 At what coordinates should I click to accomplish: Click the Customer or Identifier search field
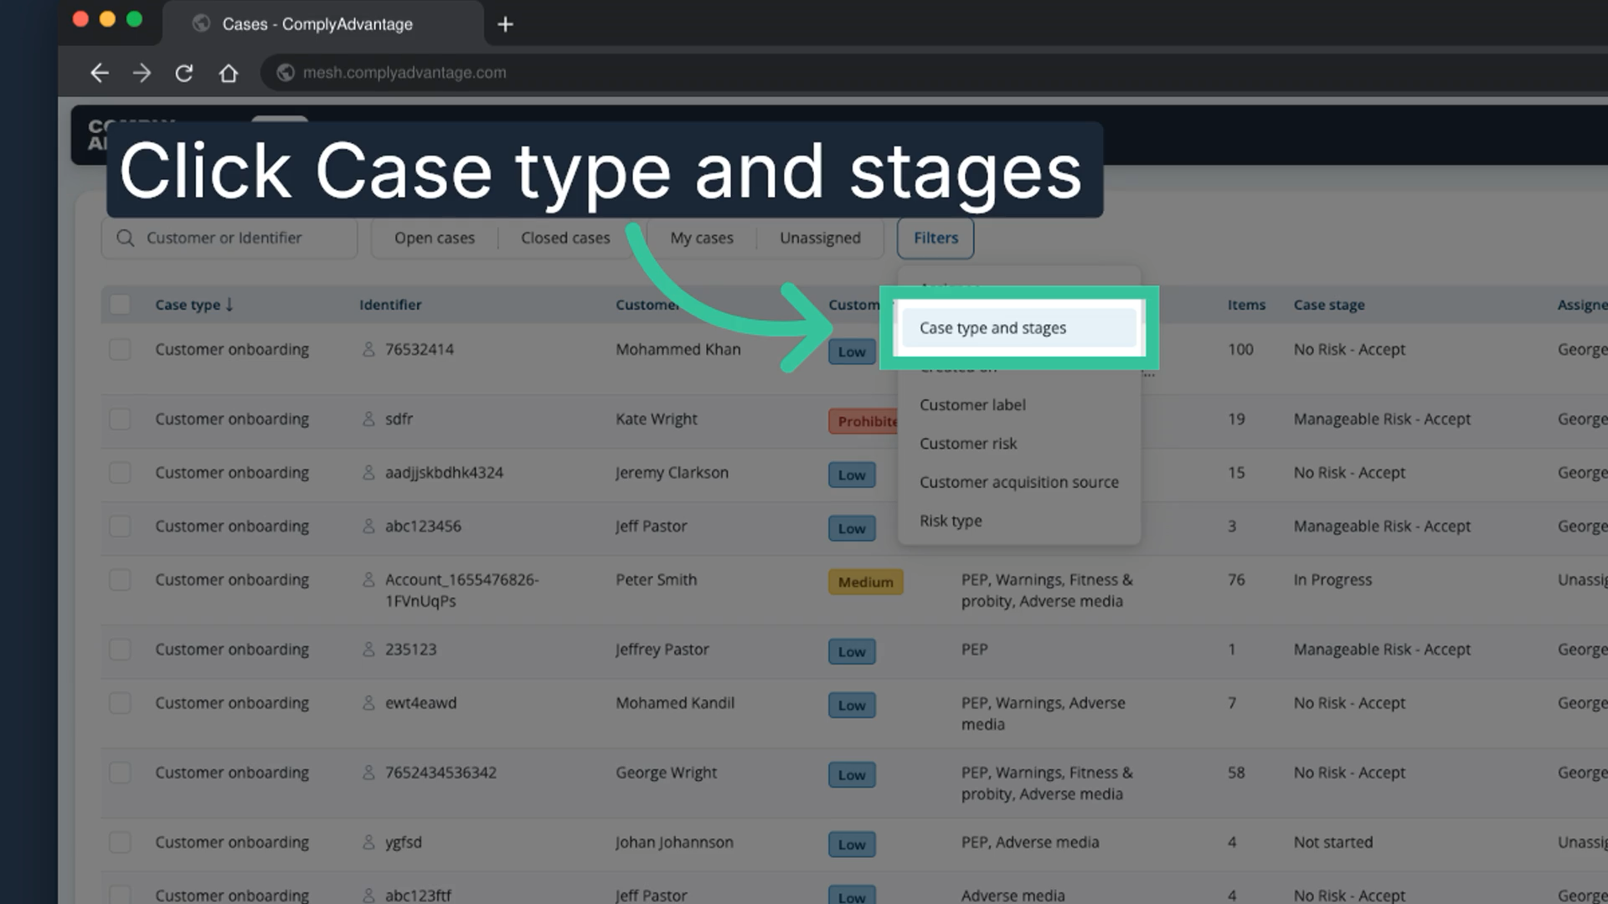point(229,238)
